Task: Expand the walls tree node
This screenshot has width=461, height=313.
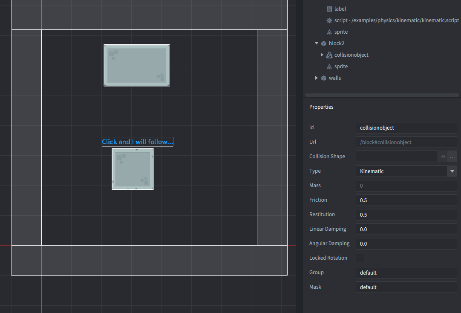Action: (x=316, y=78)
